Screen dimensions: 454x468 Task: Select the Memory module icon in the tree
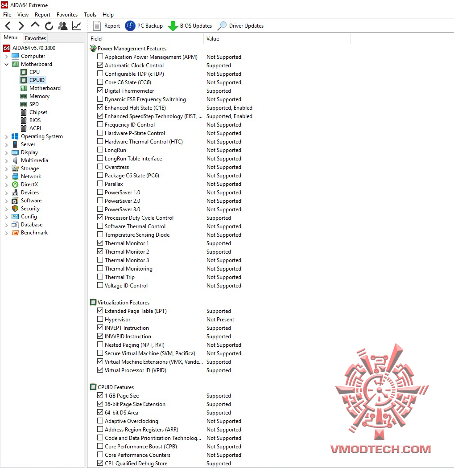[x=24, y=96]
